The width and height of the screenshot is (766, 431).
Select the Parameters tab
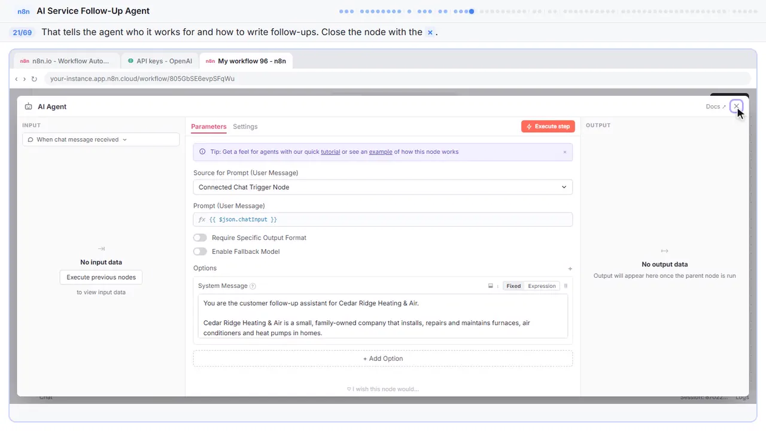click(209, 127)
